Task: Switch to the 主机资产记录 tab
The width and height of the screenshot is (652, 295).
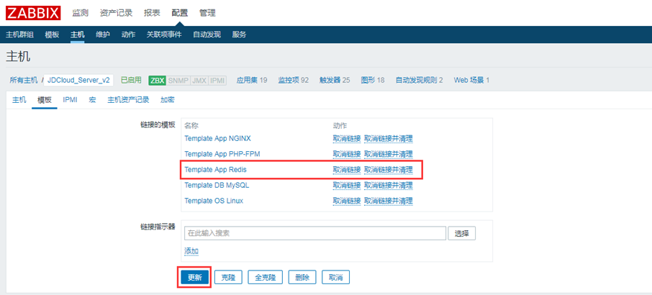Action: tap(128, 100)
